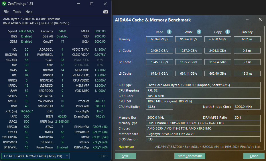Click the Memory Type field DDR5-6000 SDRAM
266x161 pixels.
coord(203,123)
